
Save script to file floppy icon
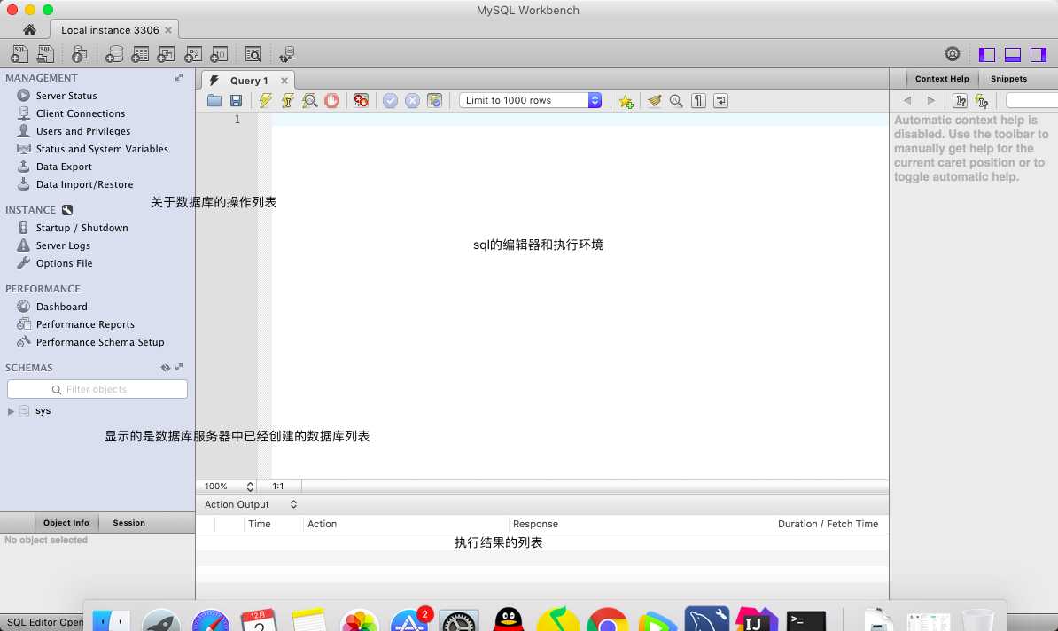tap(237, 100)
